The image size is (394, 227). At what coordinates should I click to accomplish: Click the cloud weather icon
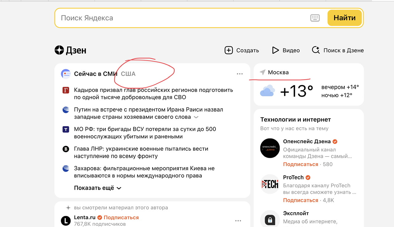(x=267, y=91)
